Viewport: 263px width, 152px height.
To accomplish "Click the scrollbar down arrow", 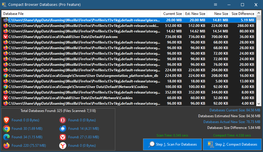I will (259, 104).
